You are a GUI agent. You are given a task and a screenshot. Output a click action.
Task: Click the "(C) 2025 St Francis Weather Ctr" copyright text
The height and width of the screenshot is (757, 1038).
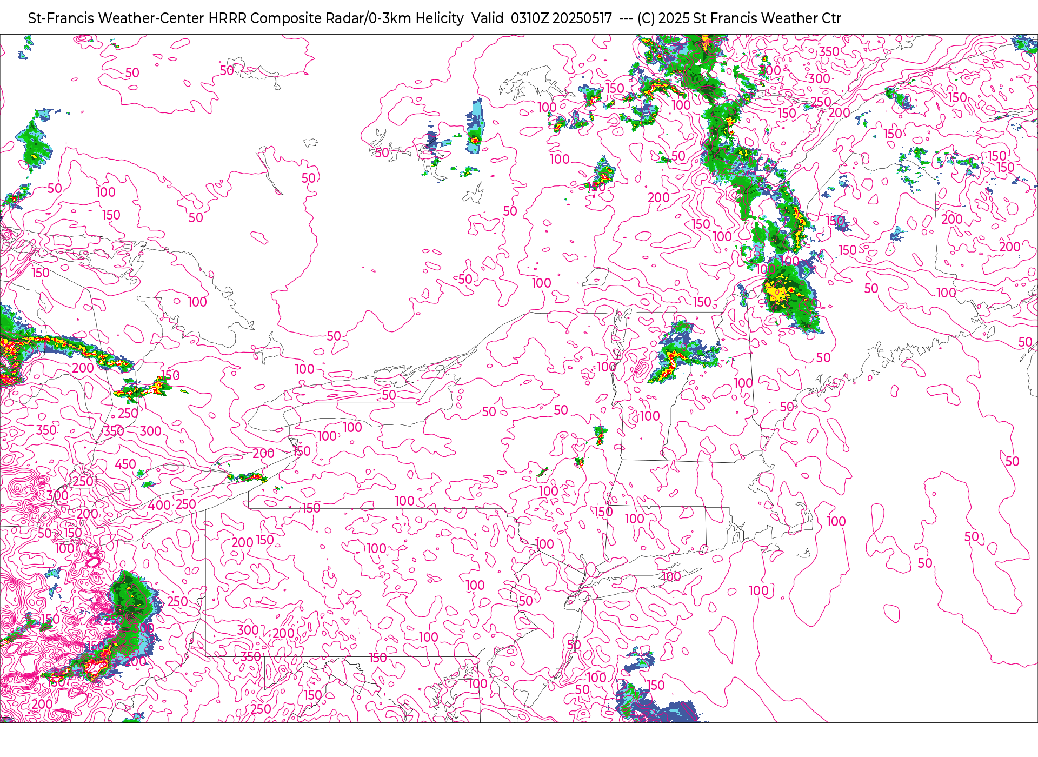coord(739,18)
